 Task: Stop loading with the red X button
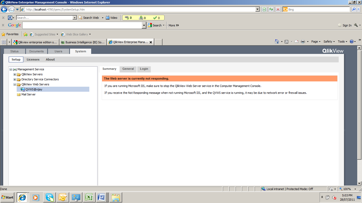(x=278, y=10)
